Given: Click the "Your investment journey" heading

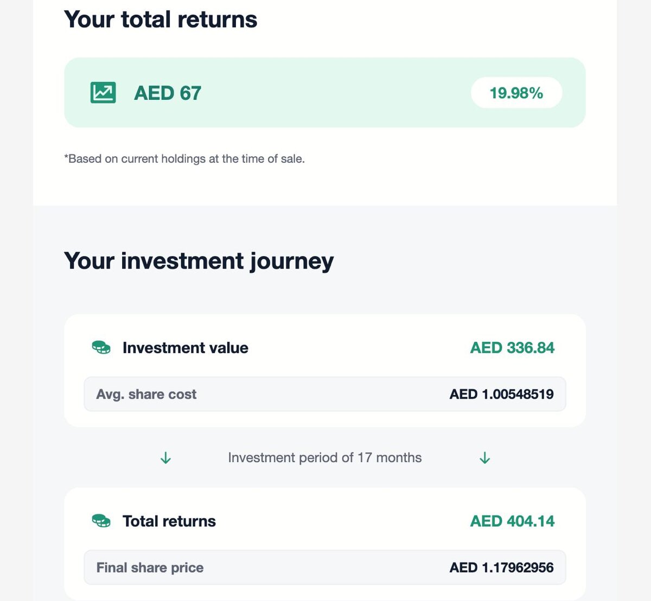Looking at the screenshot, I should click(199, 261).
